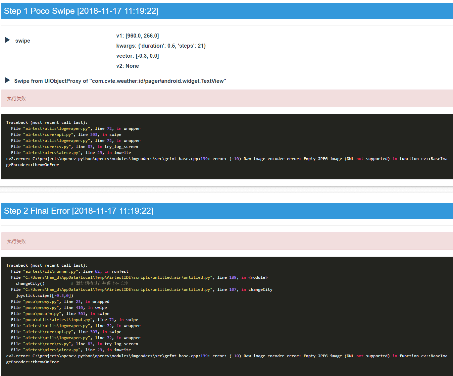The width and height of the screenshot is (453, 376).
Task: Click the untitled.py line 189 module entry
Action: click(x=139, y=277)
